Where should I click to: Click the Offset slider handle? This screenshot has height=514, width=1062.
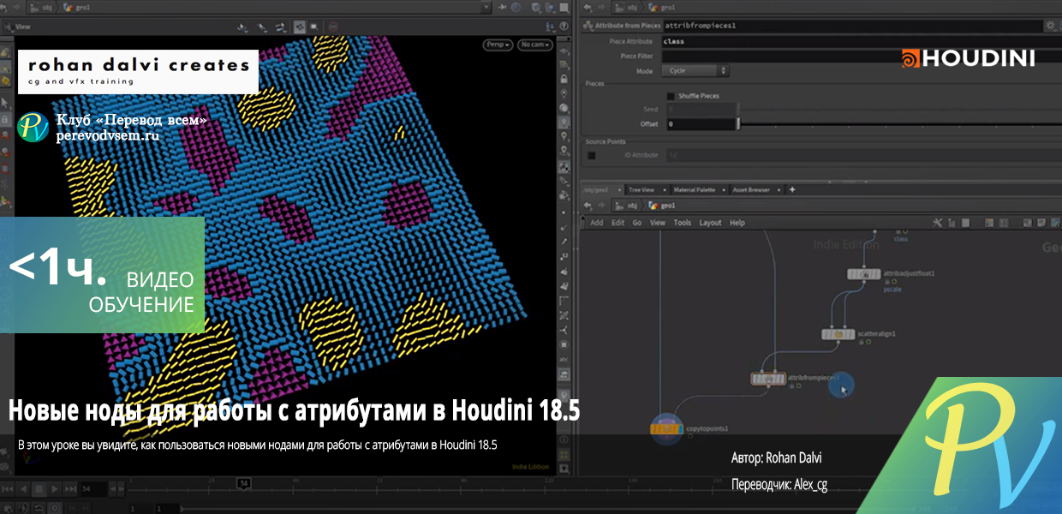738,124
